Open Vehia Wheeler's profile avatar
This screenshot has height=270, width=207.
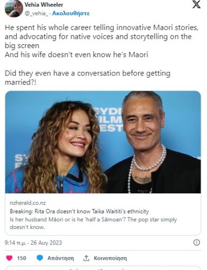click(14, 9)
